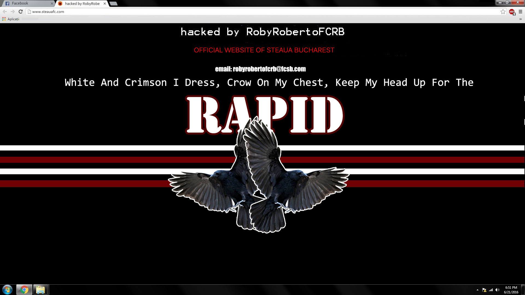The width and height of the screenshot is (525, 295).
Task: Close the Chrome window
Action: pyautogui.click(x=518, y=2)
